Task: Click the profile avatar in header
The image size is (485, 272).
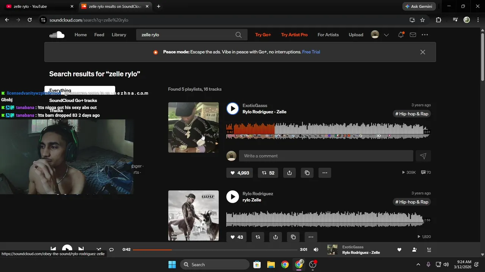Action: (375, 35)
